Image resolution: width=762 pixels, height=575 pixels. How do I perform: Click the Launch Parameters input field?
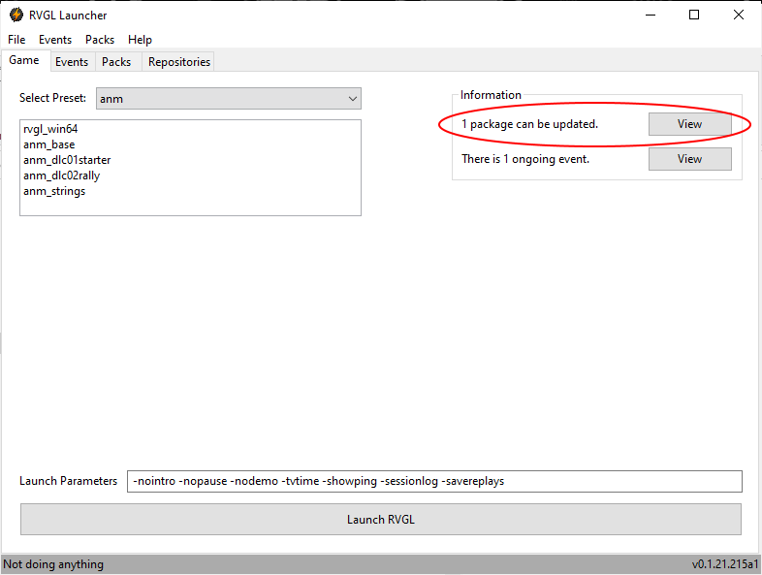434,481
